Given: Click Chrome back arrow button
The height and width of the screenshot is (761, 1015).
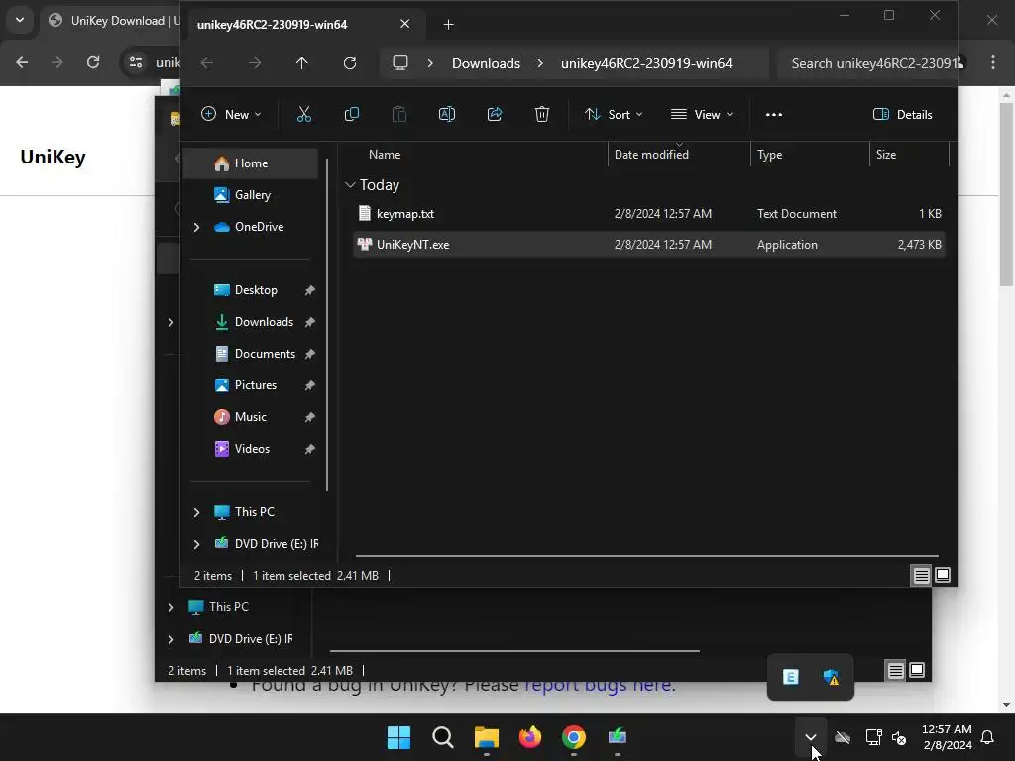Looking at the screenshot, I should click(22, 62).
